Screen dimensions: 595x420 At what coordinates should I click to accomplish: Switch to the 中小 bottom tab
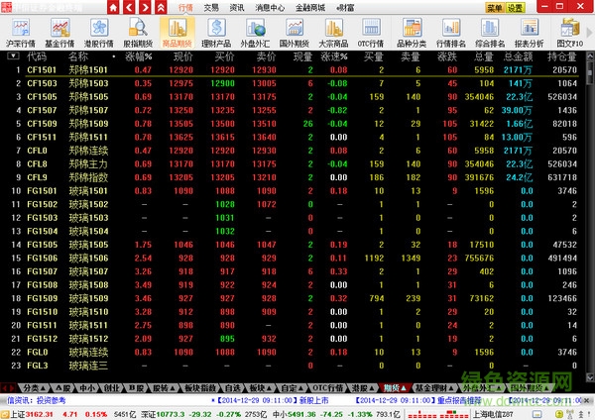click(87, 387)
